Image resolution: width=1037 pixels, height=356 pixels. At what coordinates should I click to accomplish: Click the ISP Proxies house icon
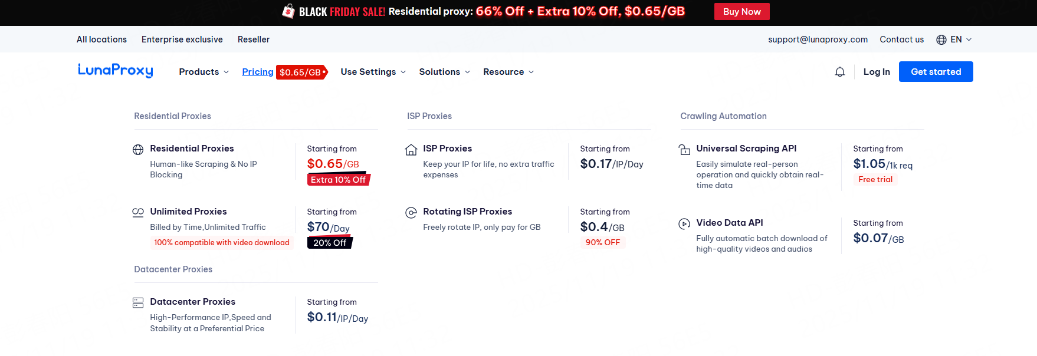point(411,150)
